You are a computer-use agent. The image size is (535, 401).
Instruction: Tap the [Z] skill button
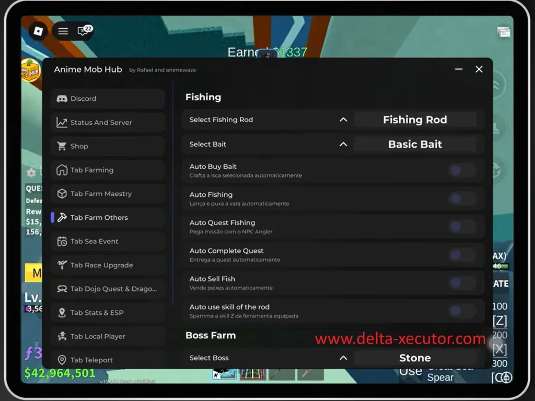click(499, 321)
